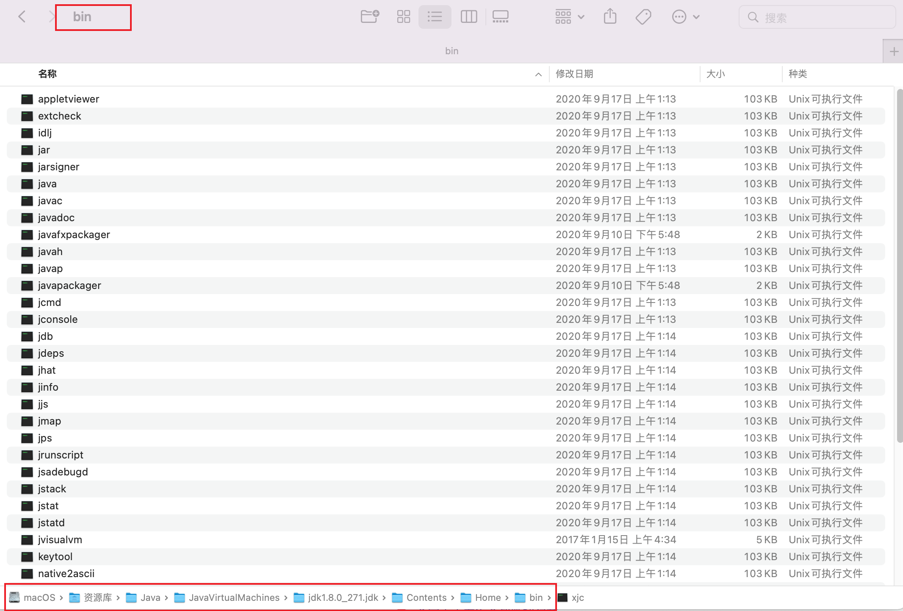The height and width of the screenshot is (611, 903).
Task: Click the jmap file name
Action: click(x=49, y=421)
